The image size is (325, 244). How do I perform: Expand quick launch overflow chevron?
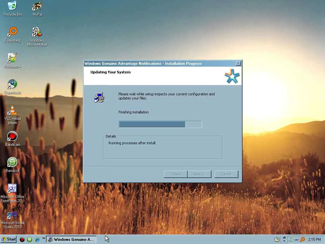coord(44,238)
